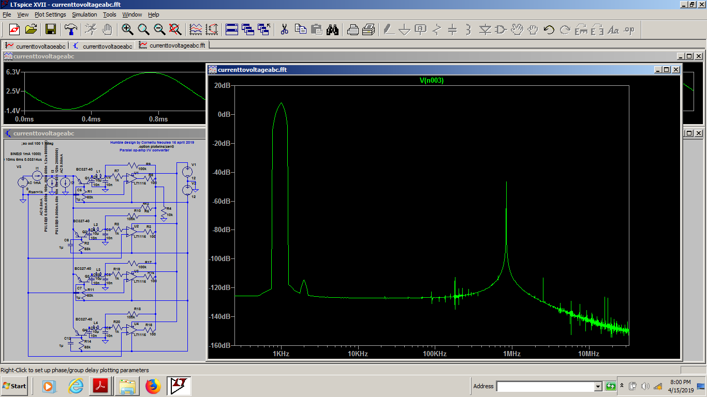
Task: Click the Halt simulation hand icon
Action: pos(107,29)
